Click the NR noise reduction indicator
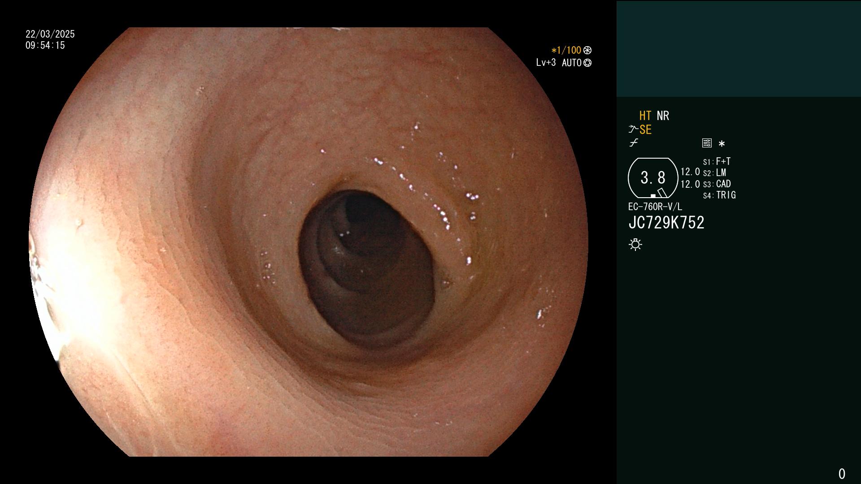The image size is (861, 484). tap(663, 116)
